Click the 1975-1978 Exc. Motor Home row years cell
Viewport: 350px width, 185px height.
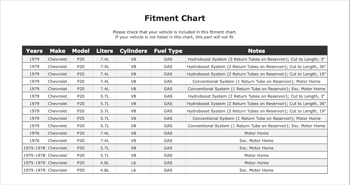[34, 148]
